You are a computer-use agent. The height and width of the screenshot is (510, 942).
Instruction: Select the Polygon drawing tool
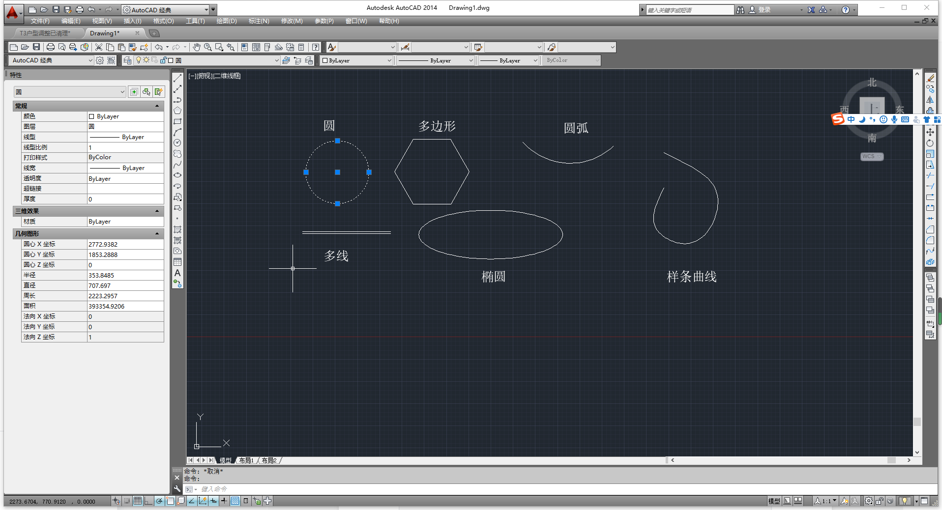tap(177, 110)
